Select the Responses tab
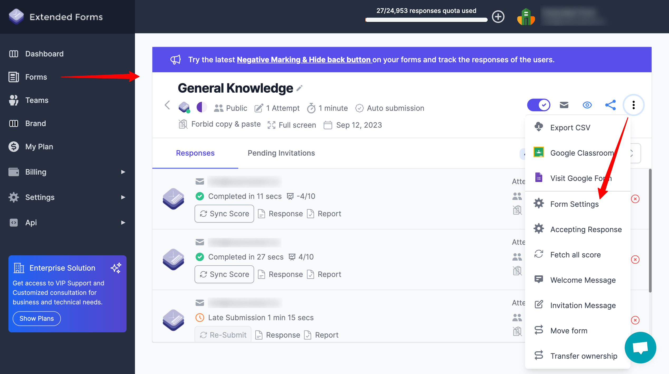The image size is (669, 374). coord(195,153)
